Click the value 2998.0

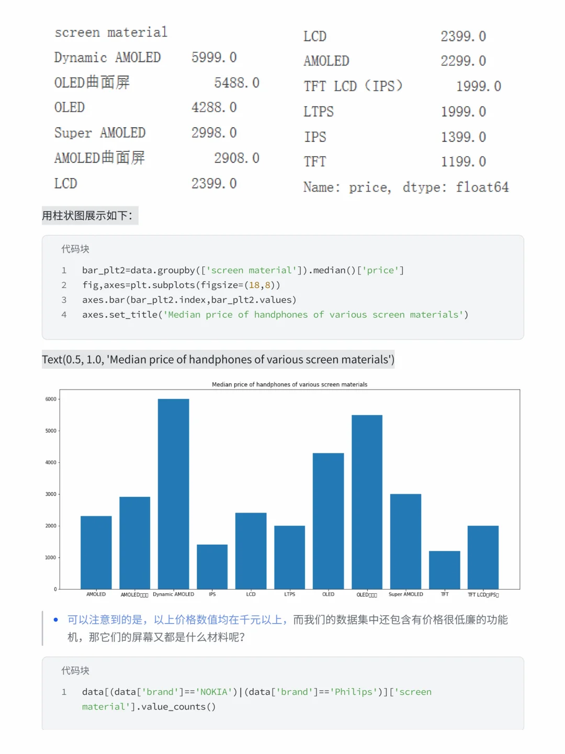click(214, 133)
